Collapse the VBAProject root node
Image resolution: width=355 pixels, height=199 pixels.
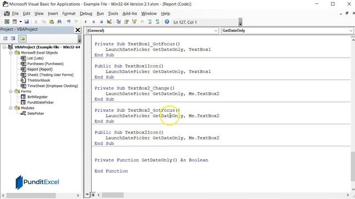coord(4,47)
